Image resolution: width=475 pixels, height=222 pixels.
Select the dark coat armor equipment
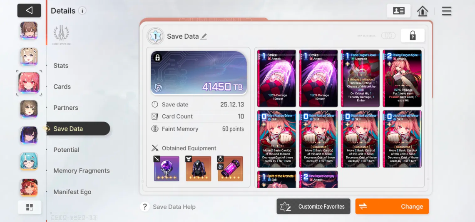[x=199, y=168]
